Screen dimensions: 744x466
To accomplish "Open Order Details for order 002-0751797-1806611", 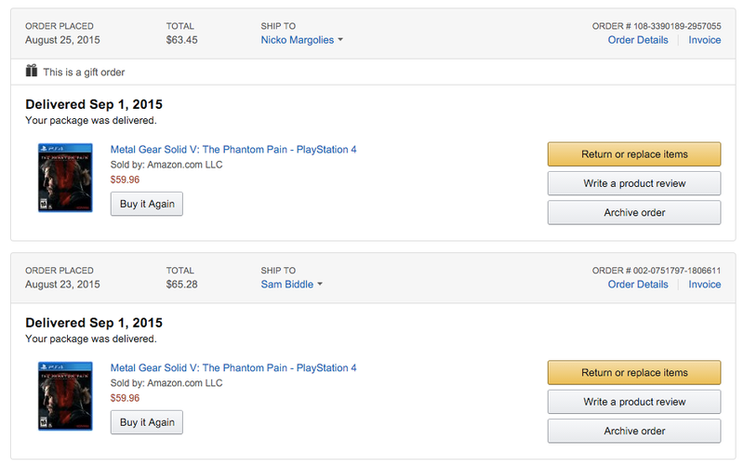I will (638, 285).
